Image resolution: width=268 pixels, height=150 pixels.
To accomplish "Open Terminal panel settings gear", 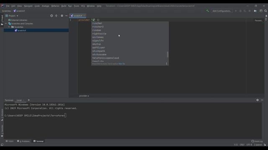I will click(258, 100).
